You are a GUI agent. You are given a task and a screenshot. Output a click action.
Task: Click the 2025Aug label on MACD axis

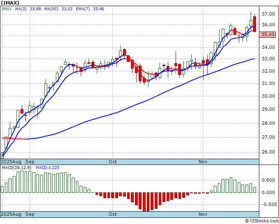click(11, 214)
